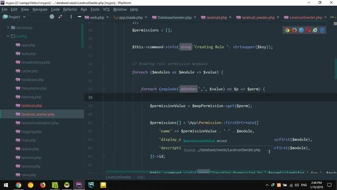
Task: Close the laratrust_seeder.php tab
Action: point(278,17)
